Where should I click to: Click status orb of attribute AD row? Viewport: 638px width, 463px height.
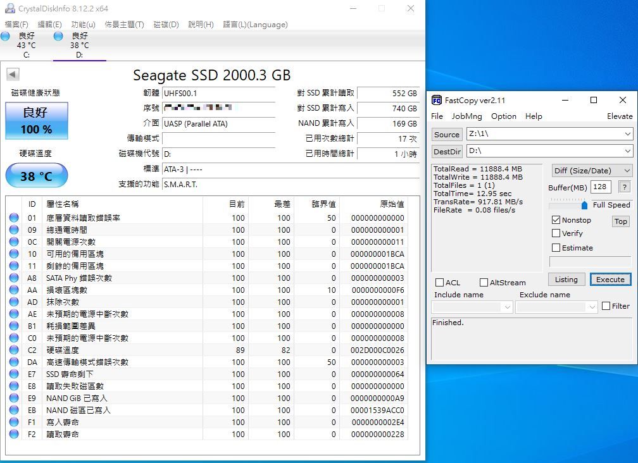point(14,302)
